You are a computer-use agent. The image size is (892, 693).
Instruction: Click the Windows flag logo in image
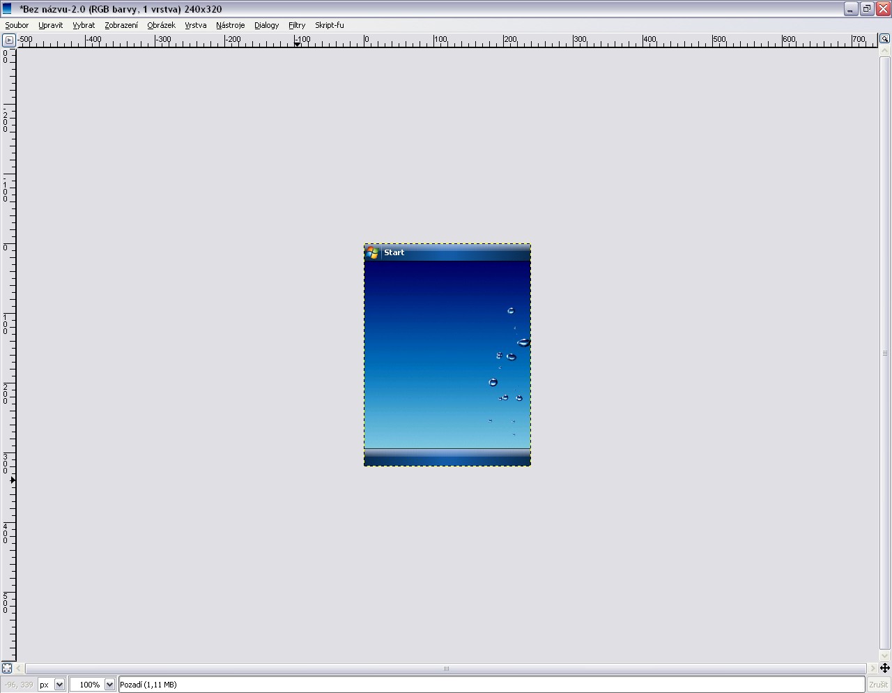(373, 252)
